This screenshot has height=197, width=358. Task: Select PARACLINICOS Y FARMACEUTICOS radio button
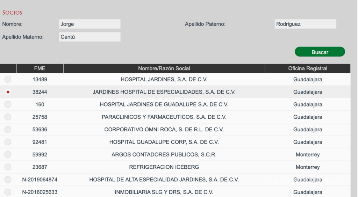click(8, 117)
